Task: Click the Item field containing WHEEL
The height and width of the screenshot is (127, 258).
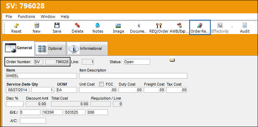Action: pos(41,76)
